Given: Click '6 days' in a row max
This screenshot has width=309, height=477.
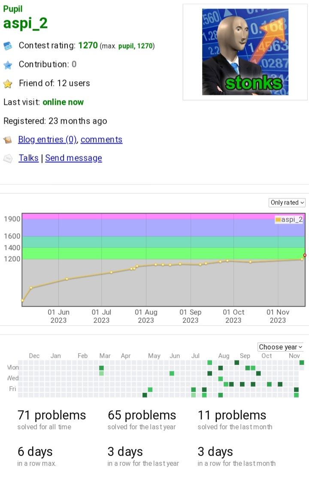Looking at the screenshot, I should point(35,452).
